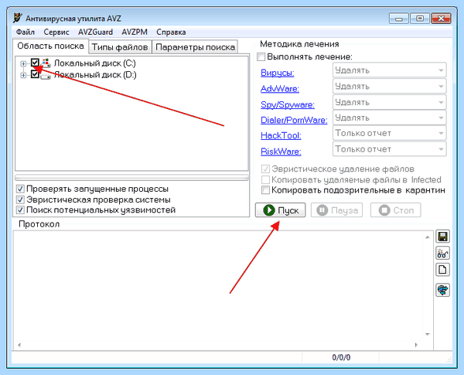Toggle Поиск потенциальных уязвимостей checkbox
Screen dimensions: 464x375
[x=20, y=210]
